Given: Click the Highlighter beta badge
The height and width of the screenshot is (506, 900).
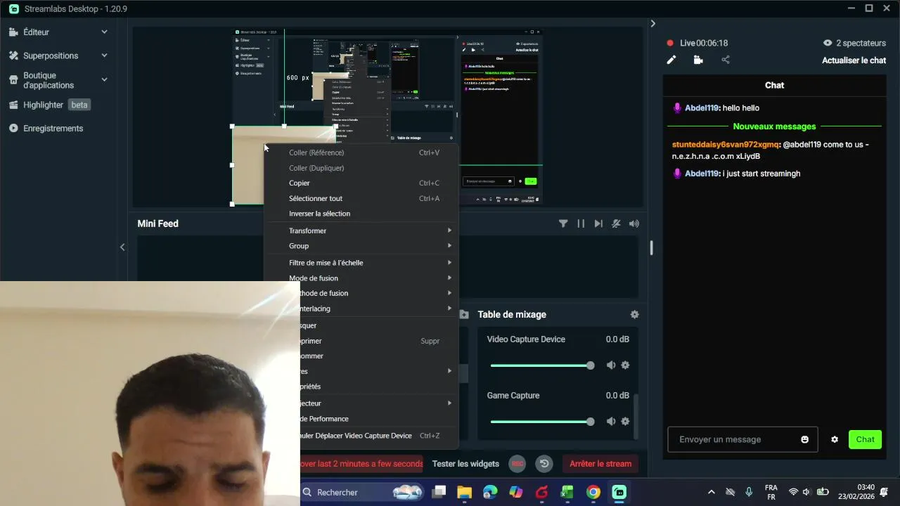Looking at the screenshot, I should pyautogui.click(x=79, y=105).
